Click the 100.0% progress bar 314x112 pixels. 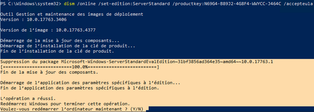(x=80, y=67)
